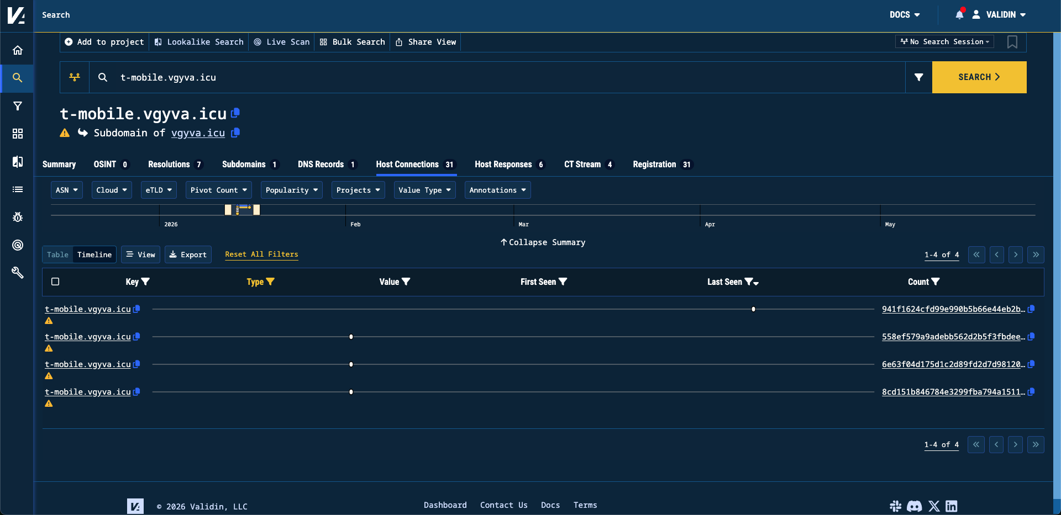Open the vgyva.icu parent domain link
The height and width of the screenshot is (515, 1061).
198,133
